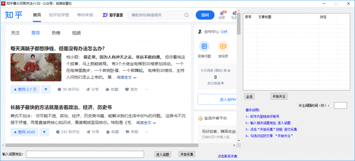Open the 点击联系作者 link
Viewport: 355px width, 161px height.
(227, 156)
